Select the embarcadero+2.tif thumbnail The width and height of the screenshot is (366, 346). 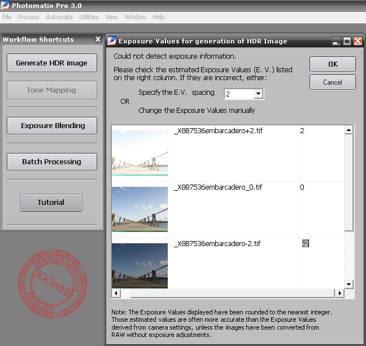140,153
